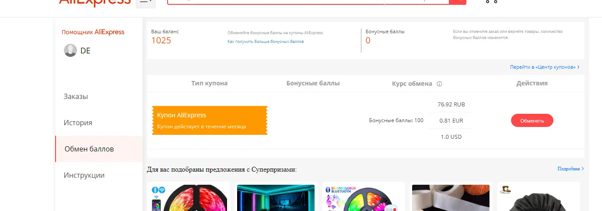602x211 pixels.
Task: Click the info icon next to Курс обмена
Action: [439, 84]
